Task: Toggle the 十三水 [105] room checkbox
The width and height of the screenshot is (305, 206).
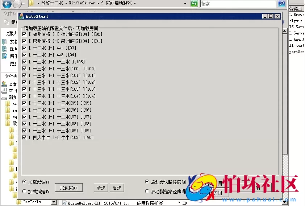Action: coord(24,62)
